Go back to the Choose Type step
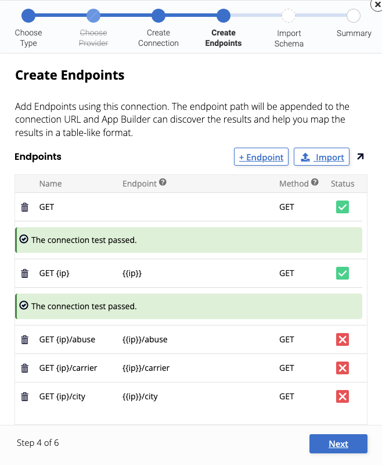Screen dimensions: 382x465 pyautogui.click(x=28, y=16)
